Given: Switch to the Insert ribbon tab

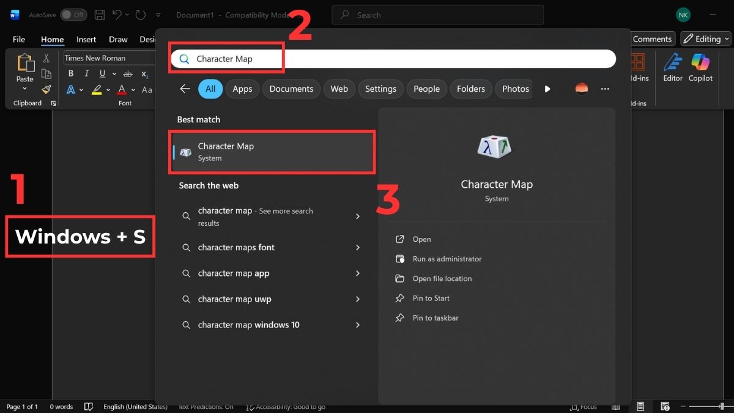Looking at the screenshot, I should tap(86, 39).
